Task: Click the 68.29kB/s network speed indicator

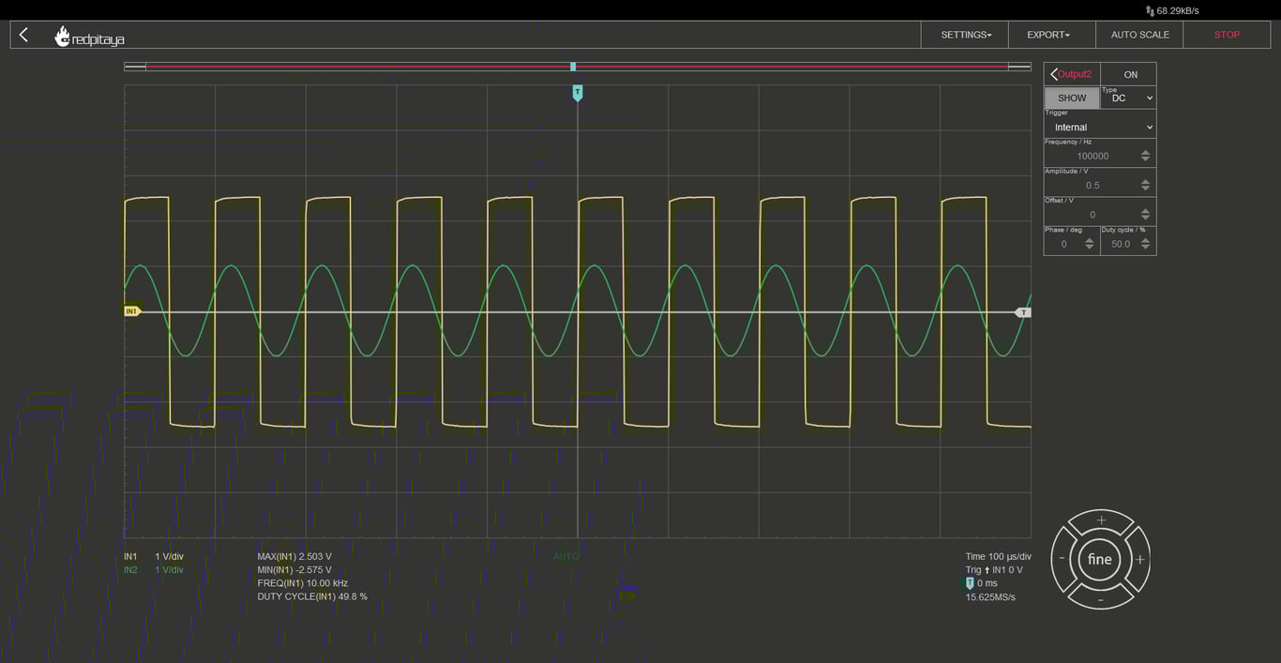Action: click(1172, 10)
